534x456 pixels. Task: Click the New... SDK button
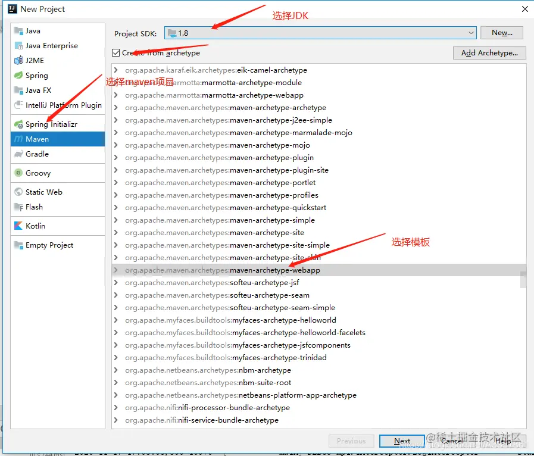point(502,33)
